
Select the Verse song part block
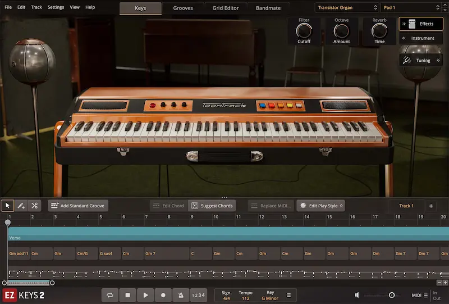pos(228,234)
